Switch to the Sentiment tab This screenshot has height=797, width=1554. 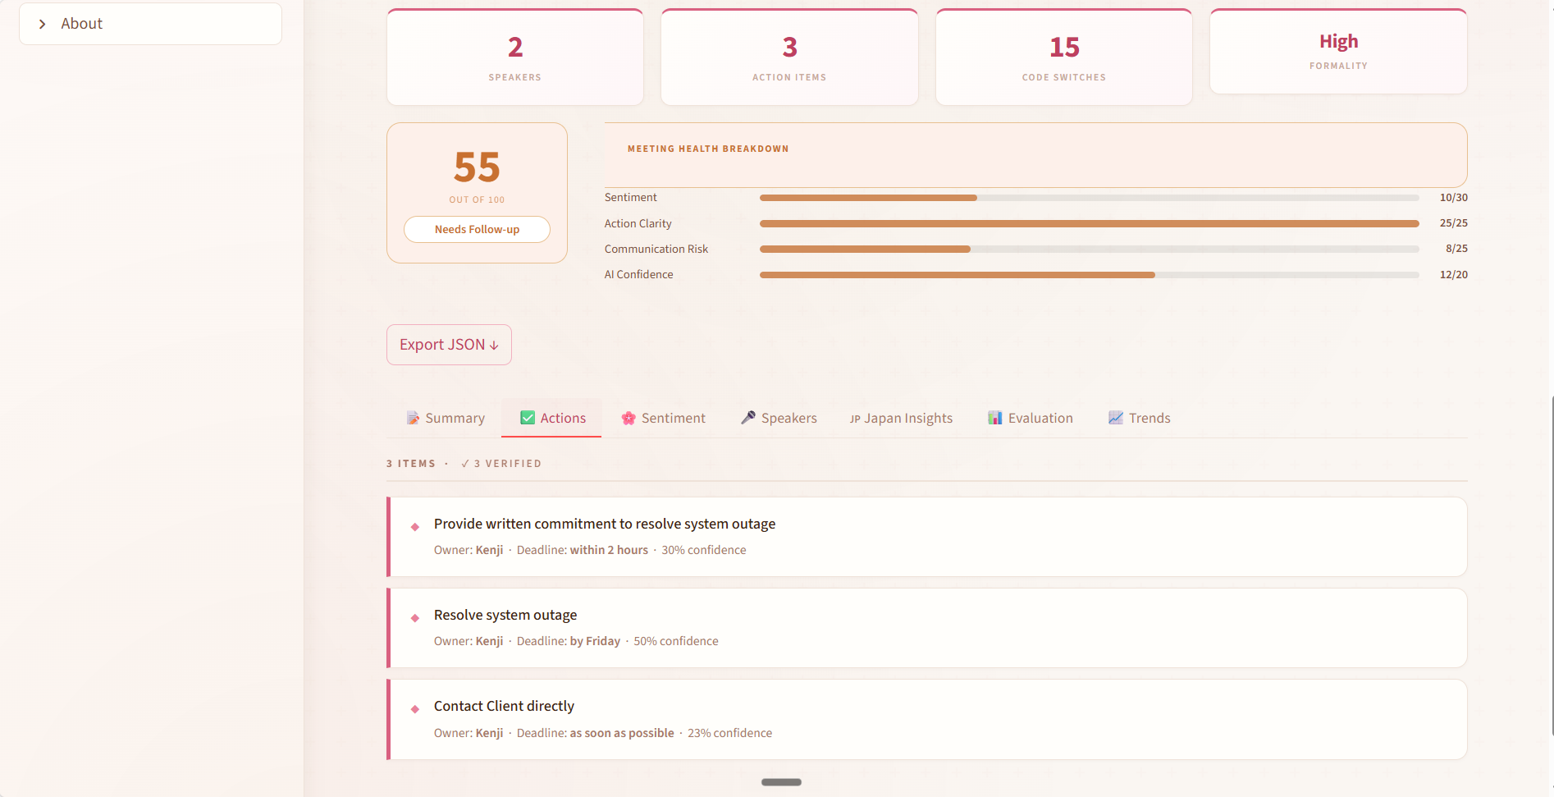coord(663,418)
